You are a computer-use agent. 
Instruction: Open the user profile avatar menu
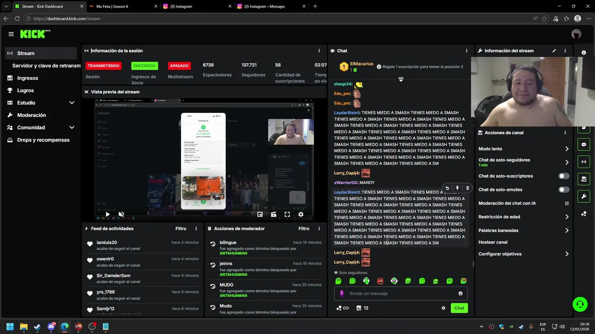pyautogui.click(x=576, y=34)
